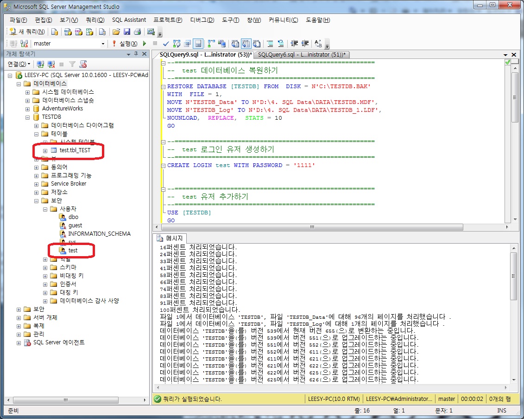Click the Object Explorer filter icon
This screenshot has height=419, width=524.
(x=72, y=64)
